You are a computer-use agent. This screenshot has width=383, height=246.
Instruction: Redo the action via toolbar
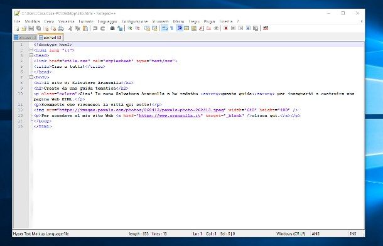pyautogui.click(x=102, y=28)
